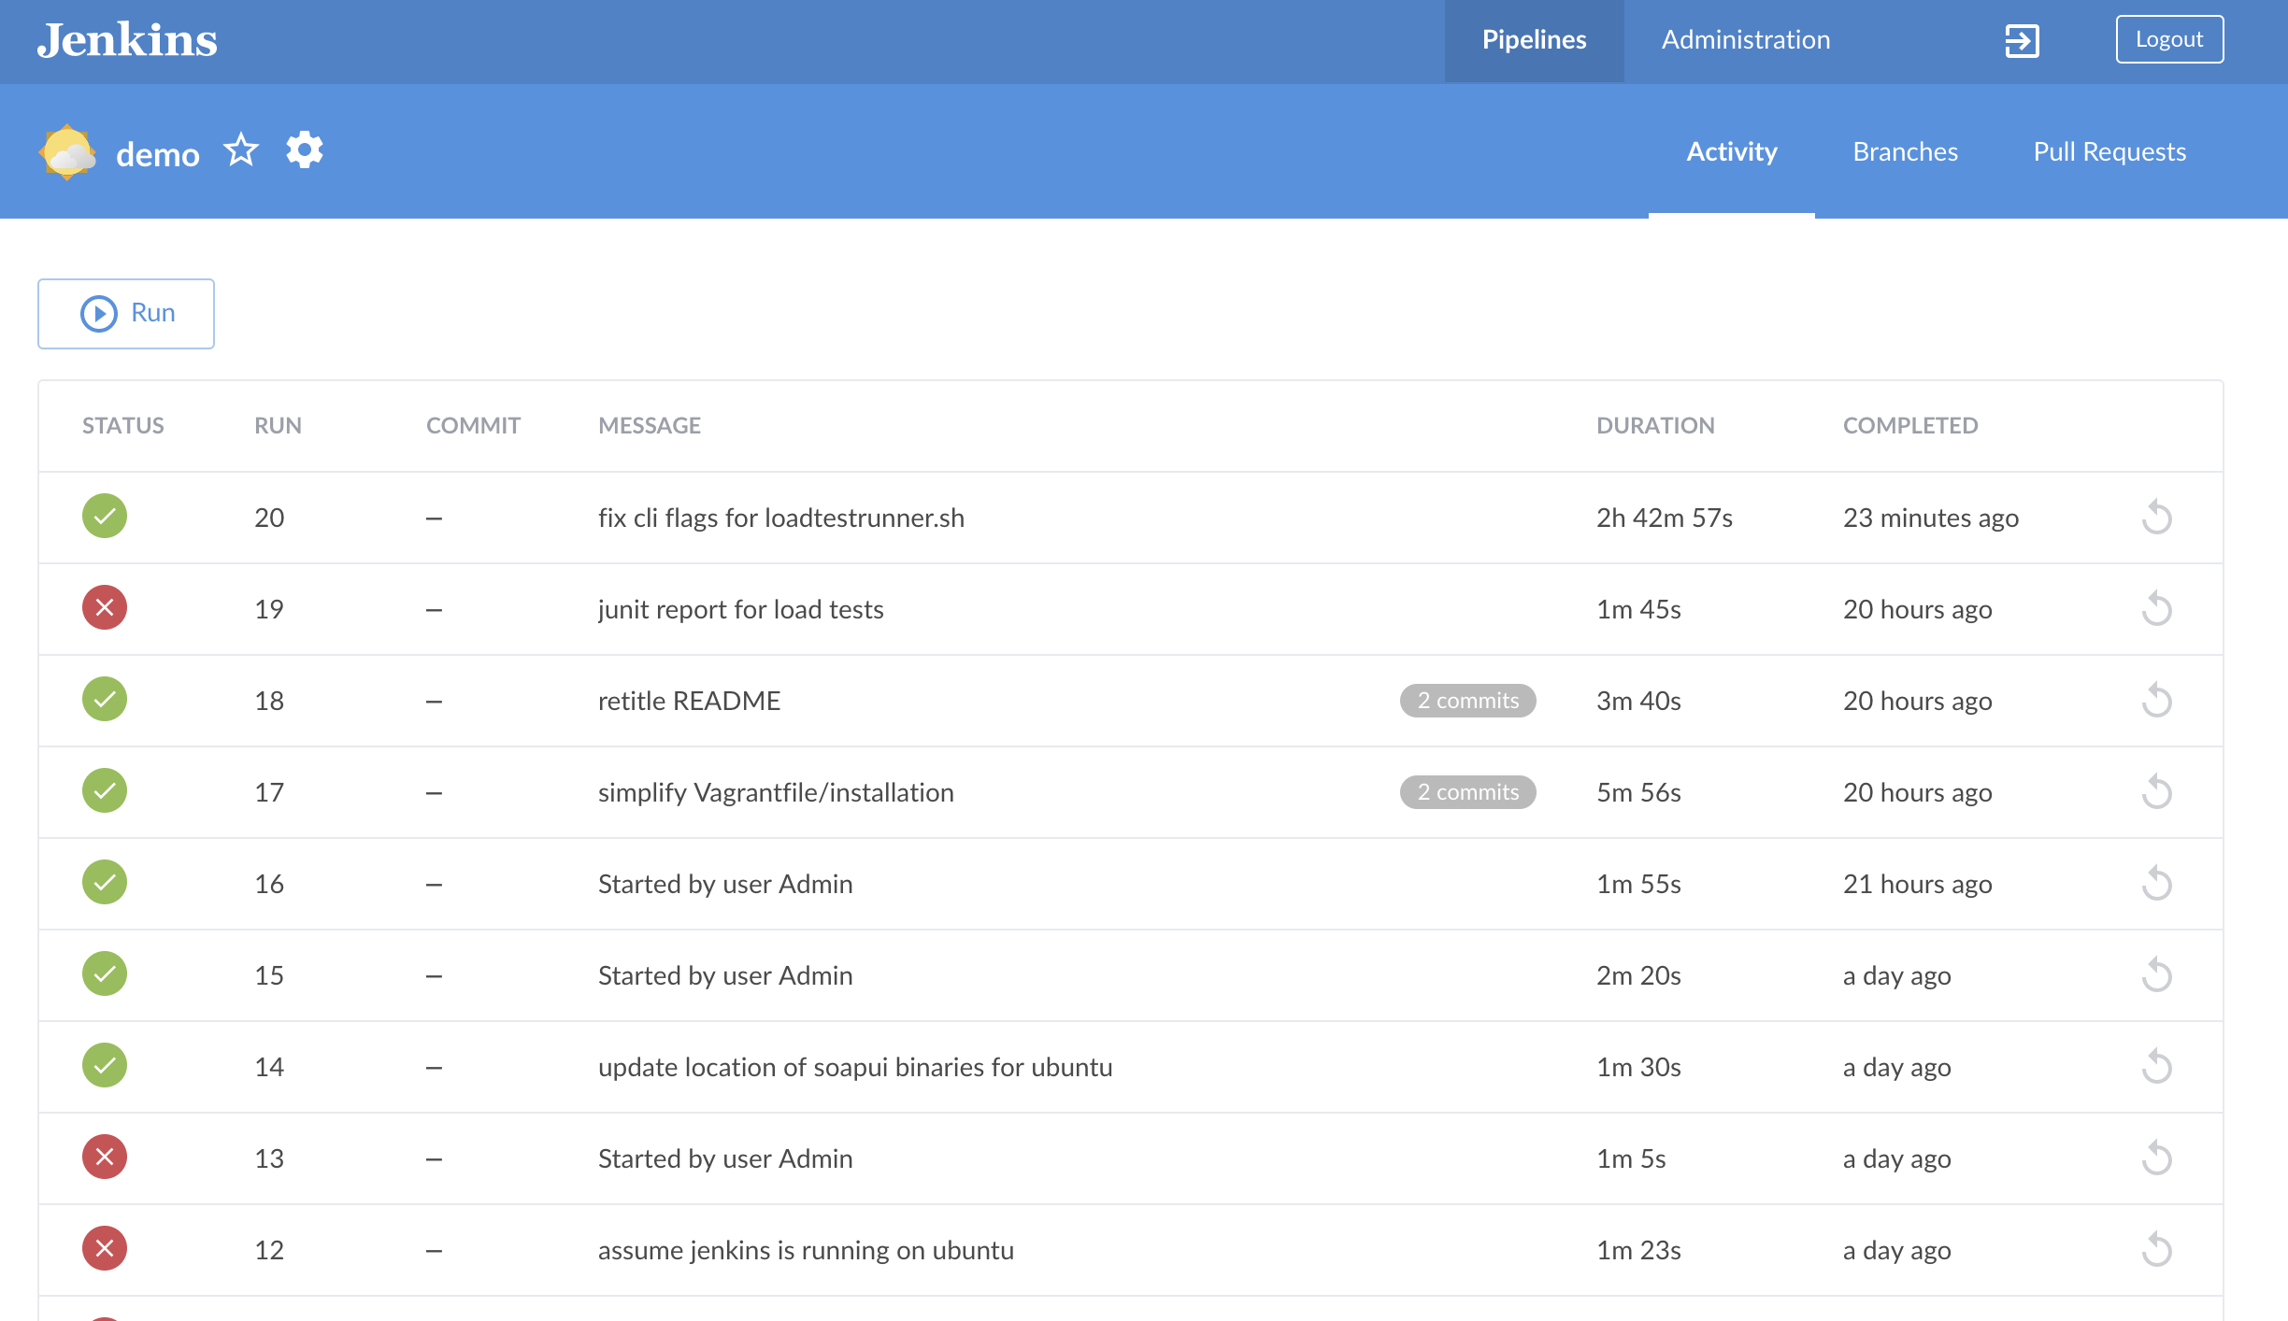Click the exit to classic Jenkins icon
2288x1321 pixels.
[2022, 40]
